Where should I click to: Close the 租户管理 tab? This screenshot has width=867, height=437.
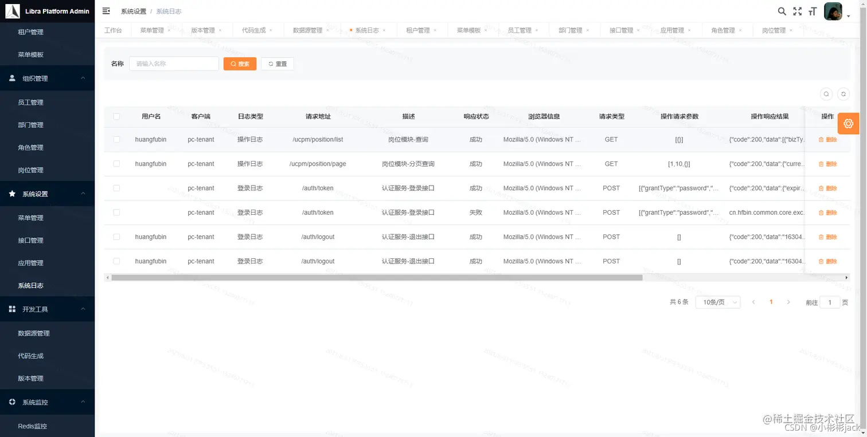click(435, 30)
